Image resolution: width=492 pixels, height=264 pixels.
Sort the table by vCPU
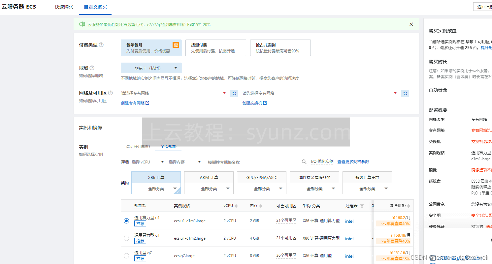236,206
